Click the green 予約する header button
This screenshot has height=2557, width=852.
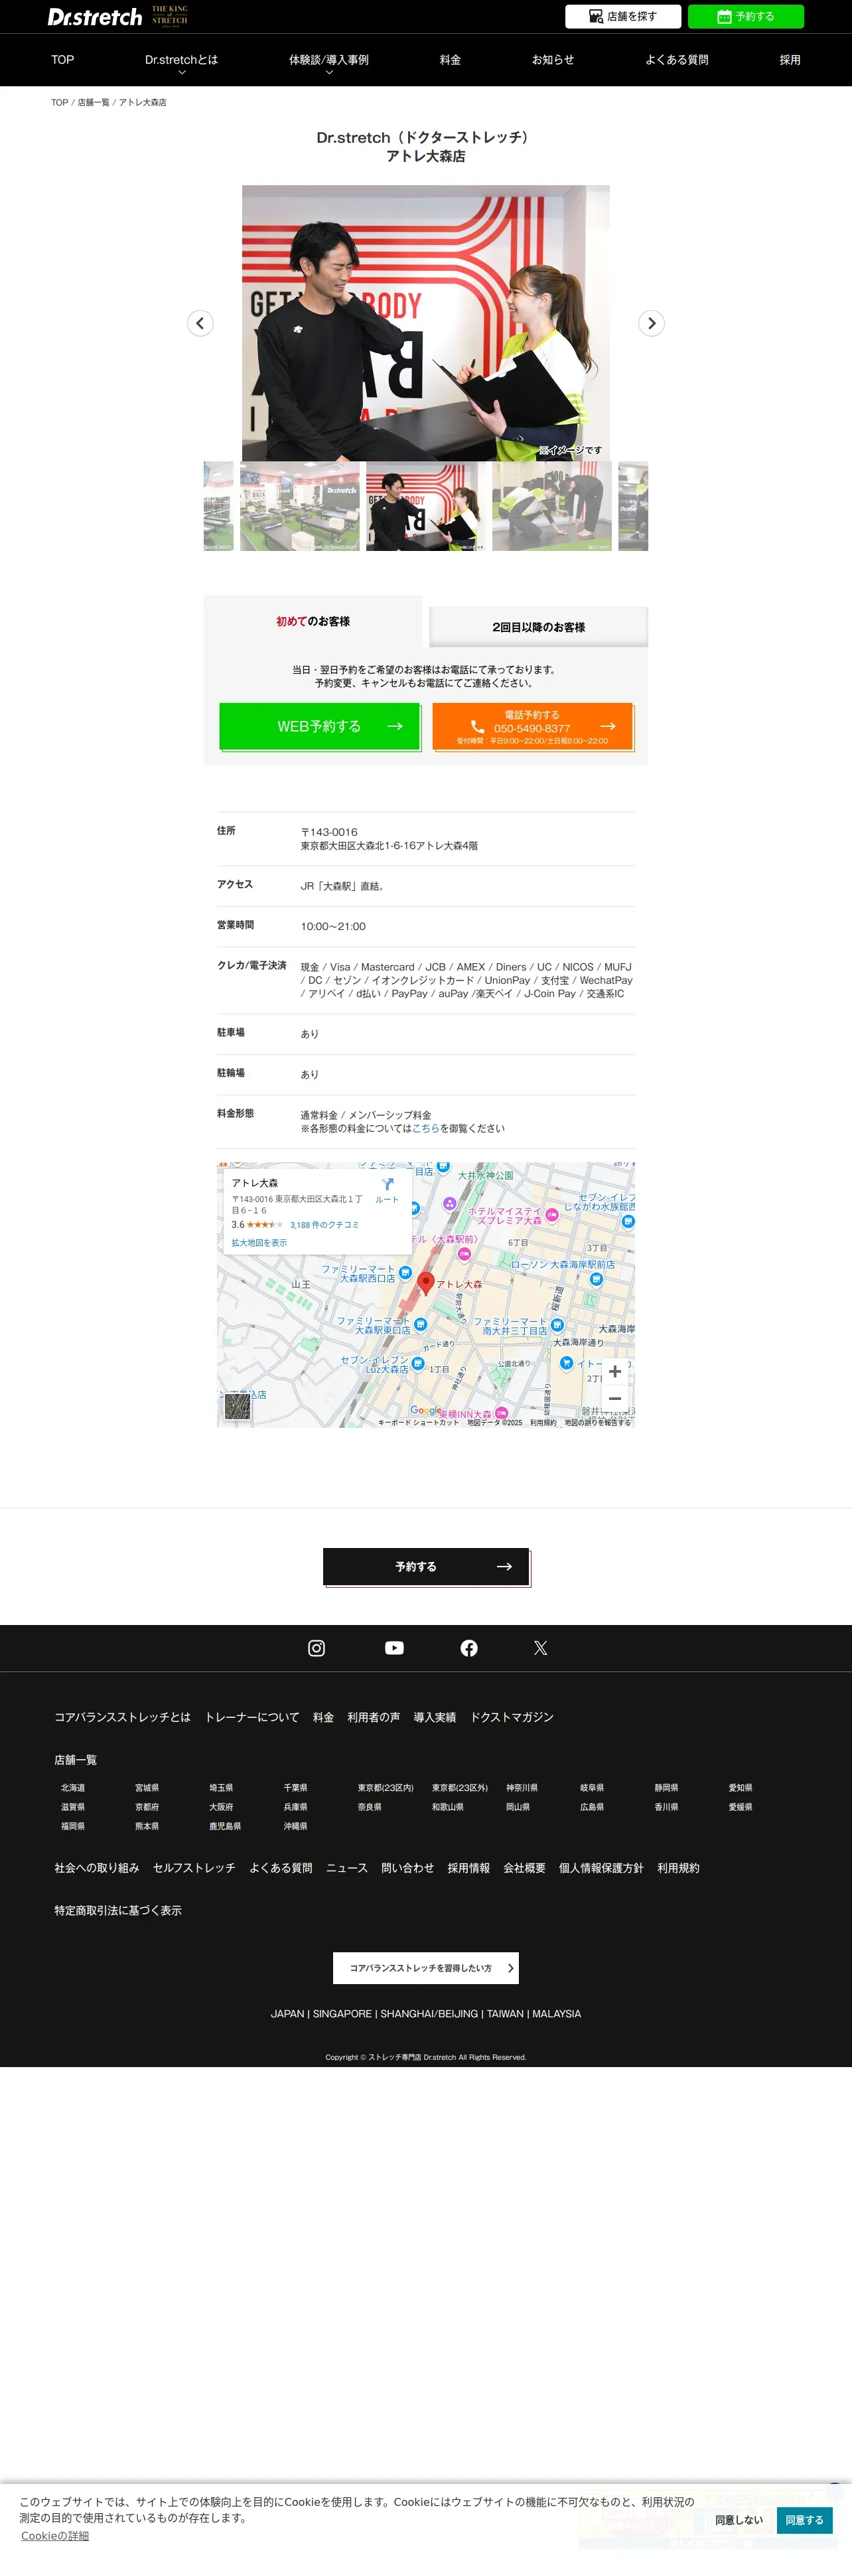746,17
